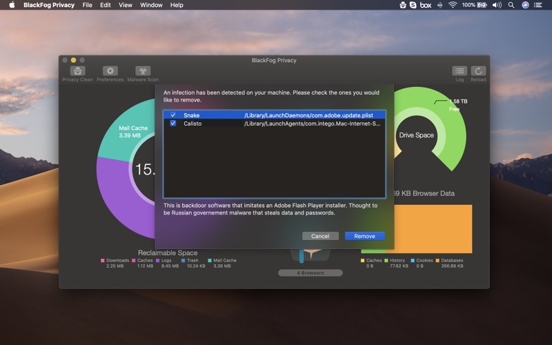Image resolution: width=552 pixels, height=345 pixels.
Task: Open the Edit menu
Action: tap(106, 5)
